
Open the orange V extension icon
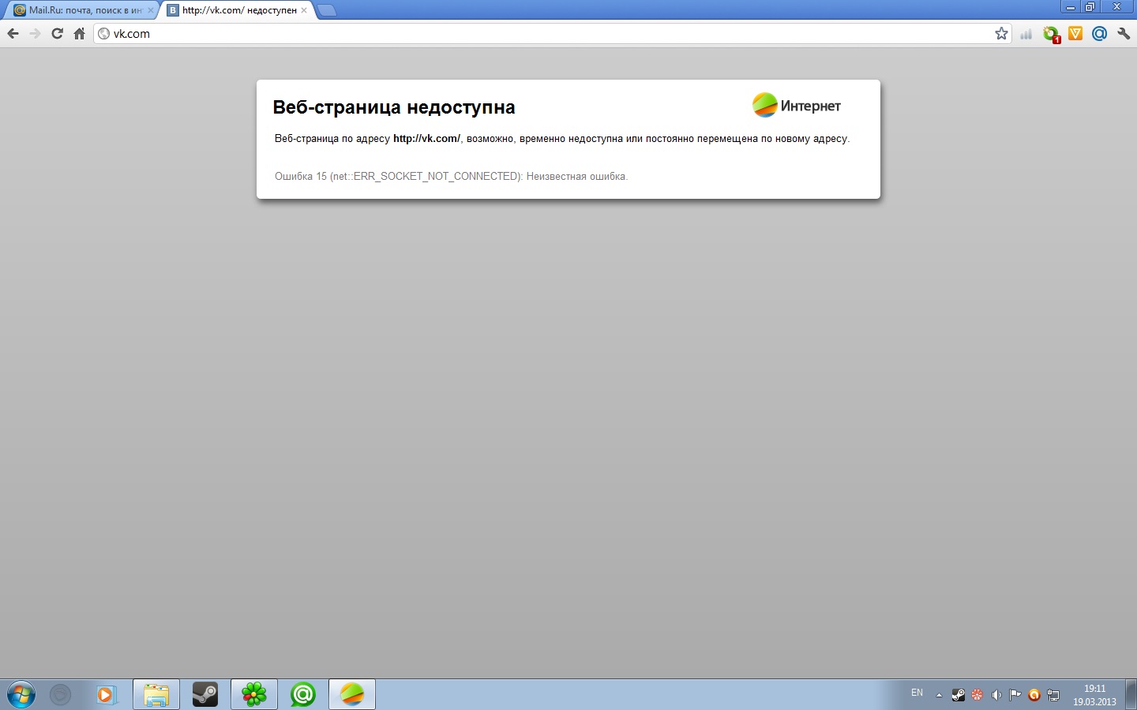click(x=1075, y=33)
